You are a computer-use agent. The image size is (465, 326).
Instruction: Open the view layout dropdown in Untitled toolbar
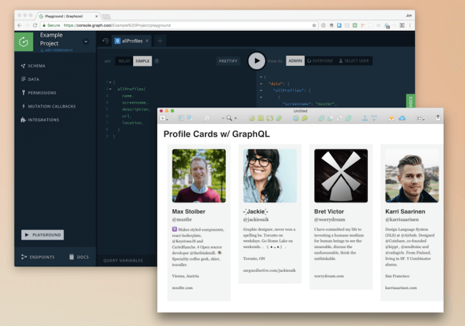pyautogui.click(x=420, y=118)
